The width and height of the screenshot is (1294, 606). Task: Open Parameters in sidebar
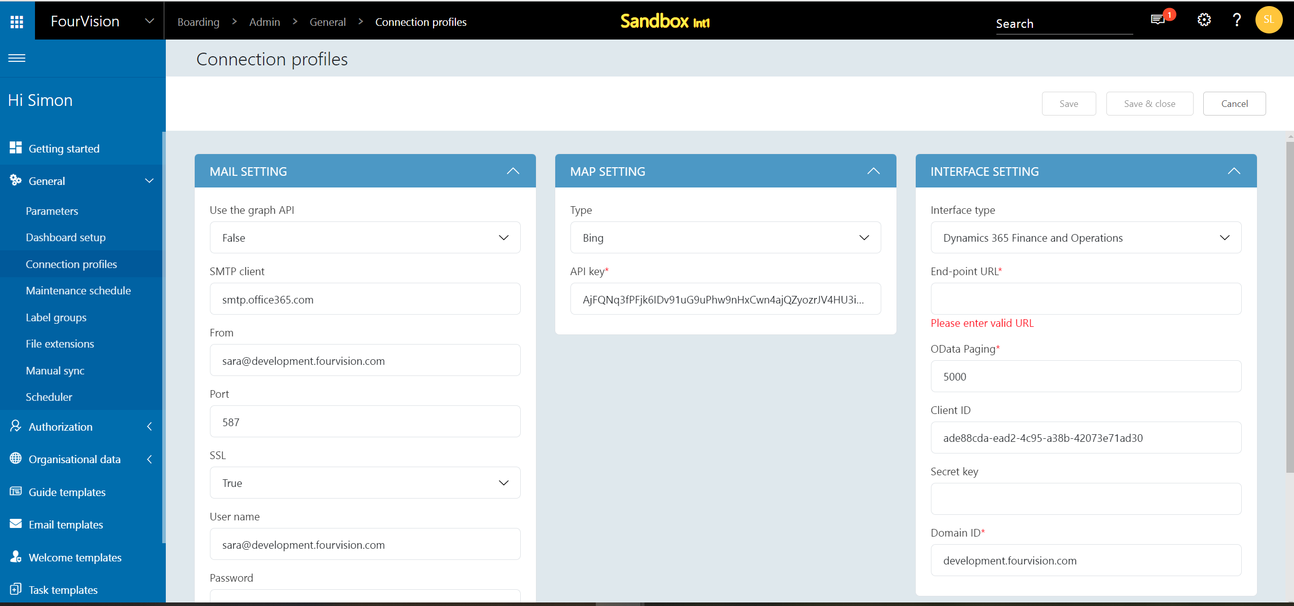(52, 211)
